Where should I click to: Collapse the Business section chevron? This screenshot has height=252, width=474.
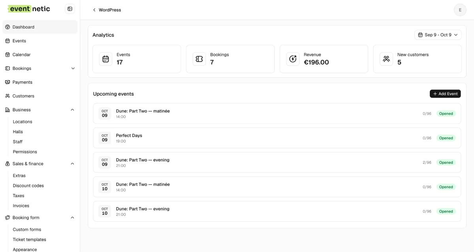[x=72, y=110]
